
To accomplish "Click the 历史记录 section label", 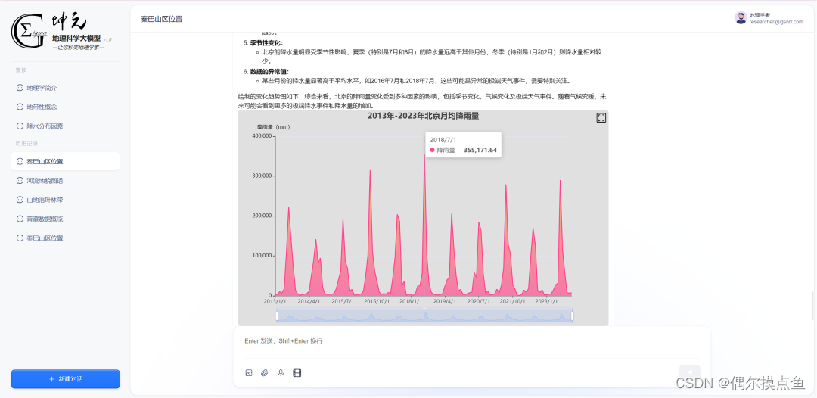I will click(26, 143).
